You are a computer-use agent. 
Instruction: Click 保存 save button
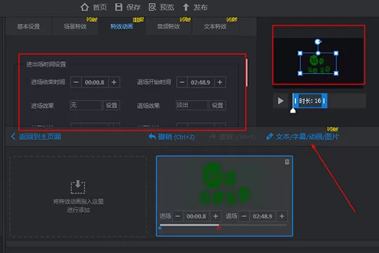pyautogui.click(x=127, y=7)
